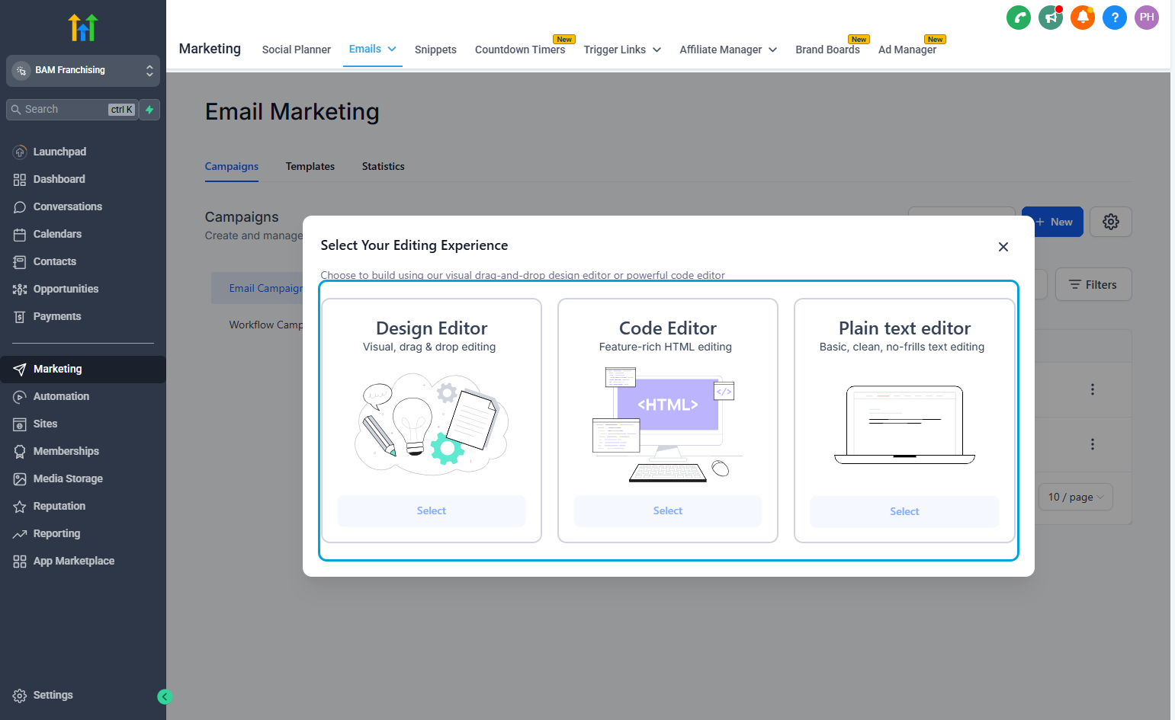The height and width of the screenshot is (720, 1175).
Task: Open campaign settings gear icon
Action: point(1111,222)
